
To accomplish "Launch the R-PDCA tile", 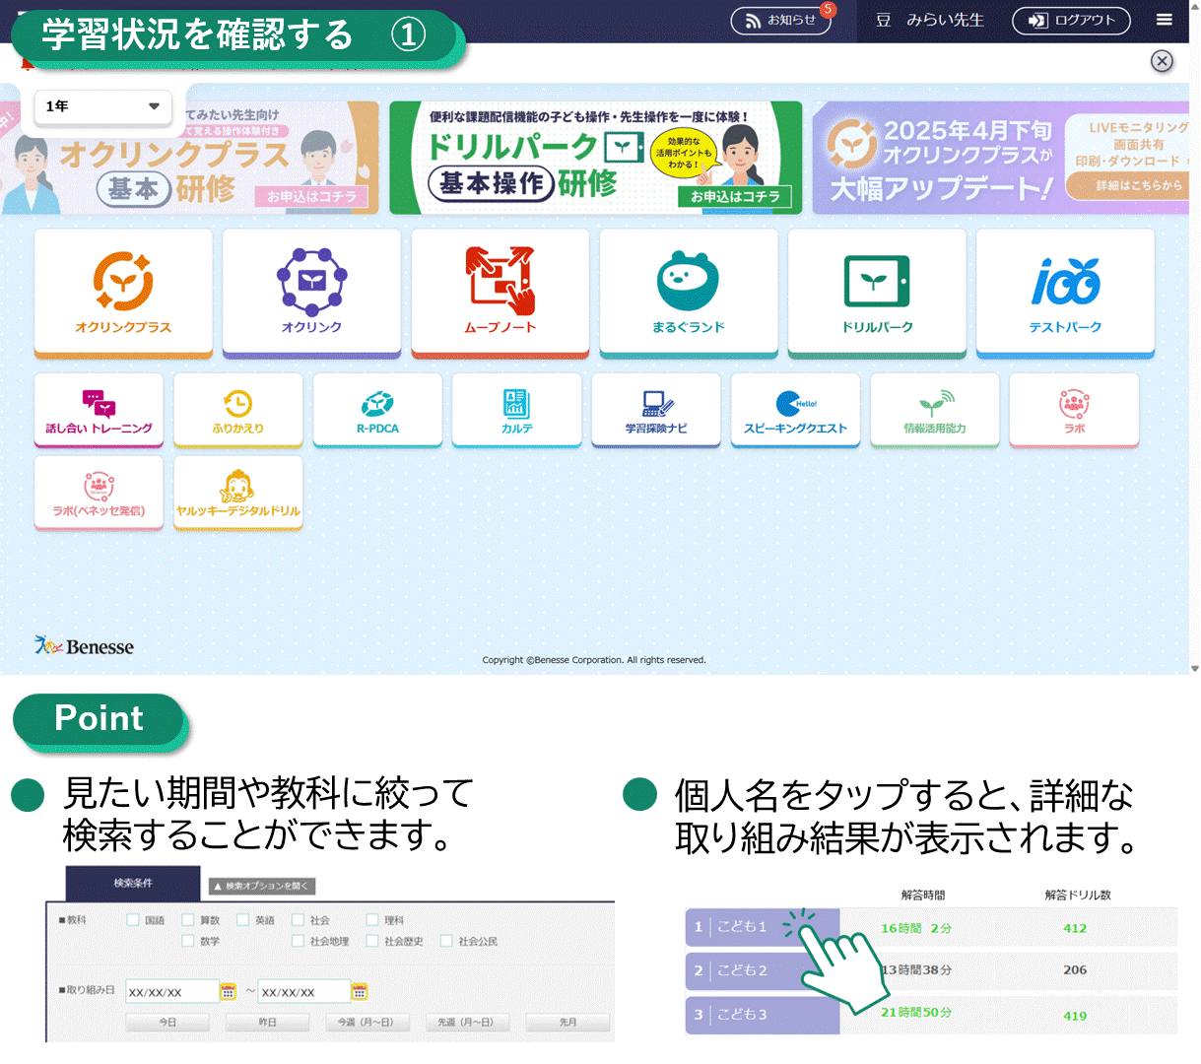I will (x=377, y=410).
